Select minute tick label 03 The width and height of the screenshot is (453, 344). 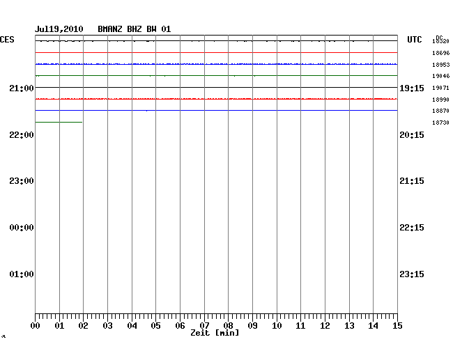coord(107,326)
